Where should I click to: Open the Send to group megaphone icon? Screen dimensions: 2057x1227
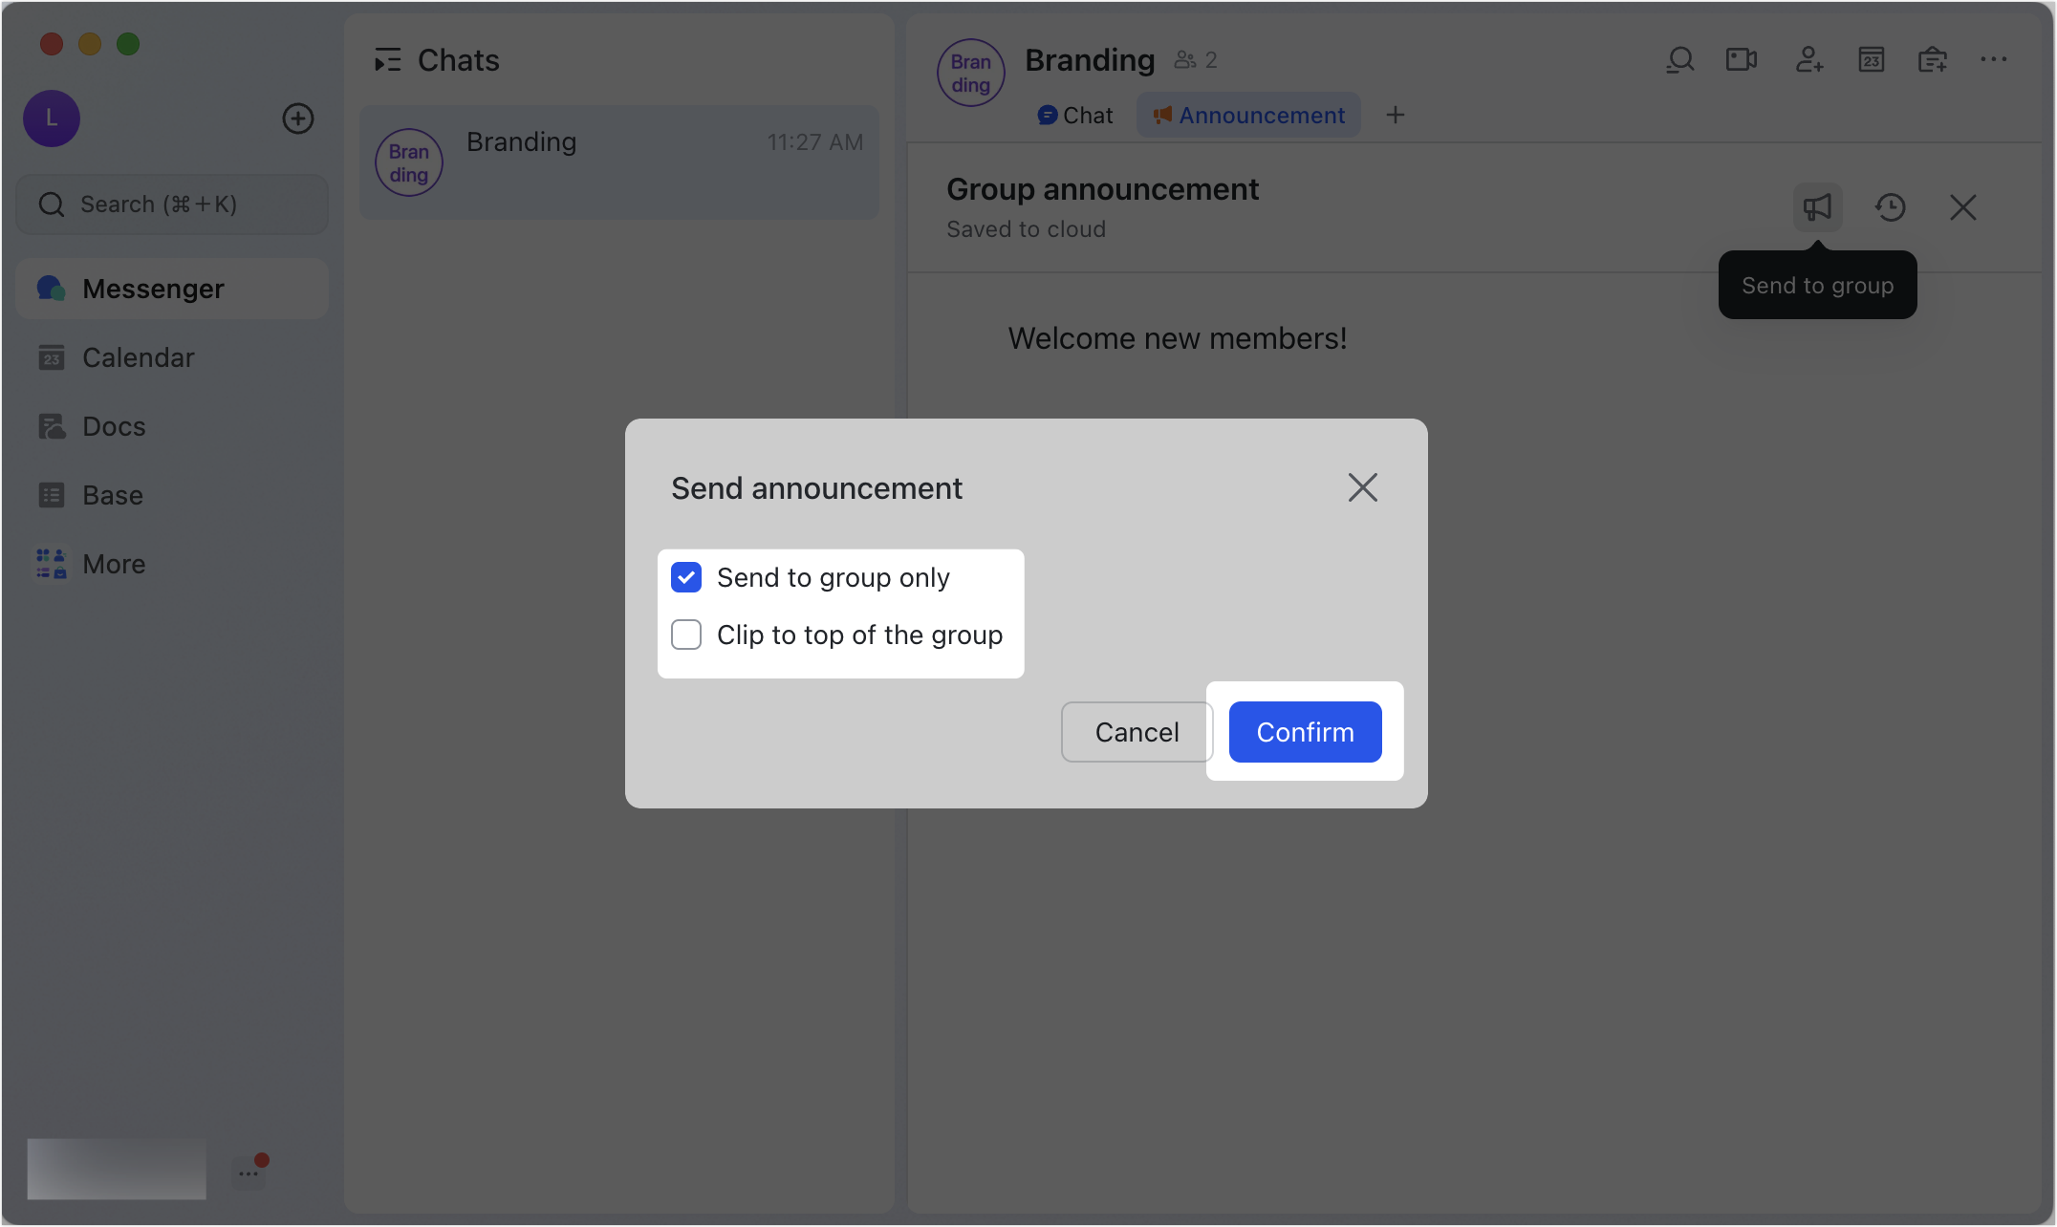(x=1817, y=206)
